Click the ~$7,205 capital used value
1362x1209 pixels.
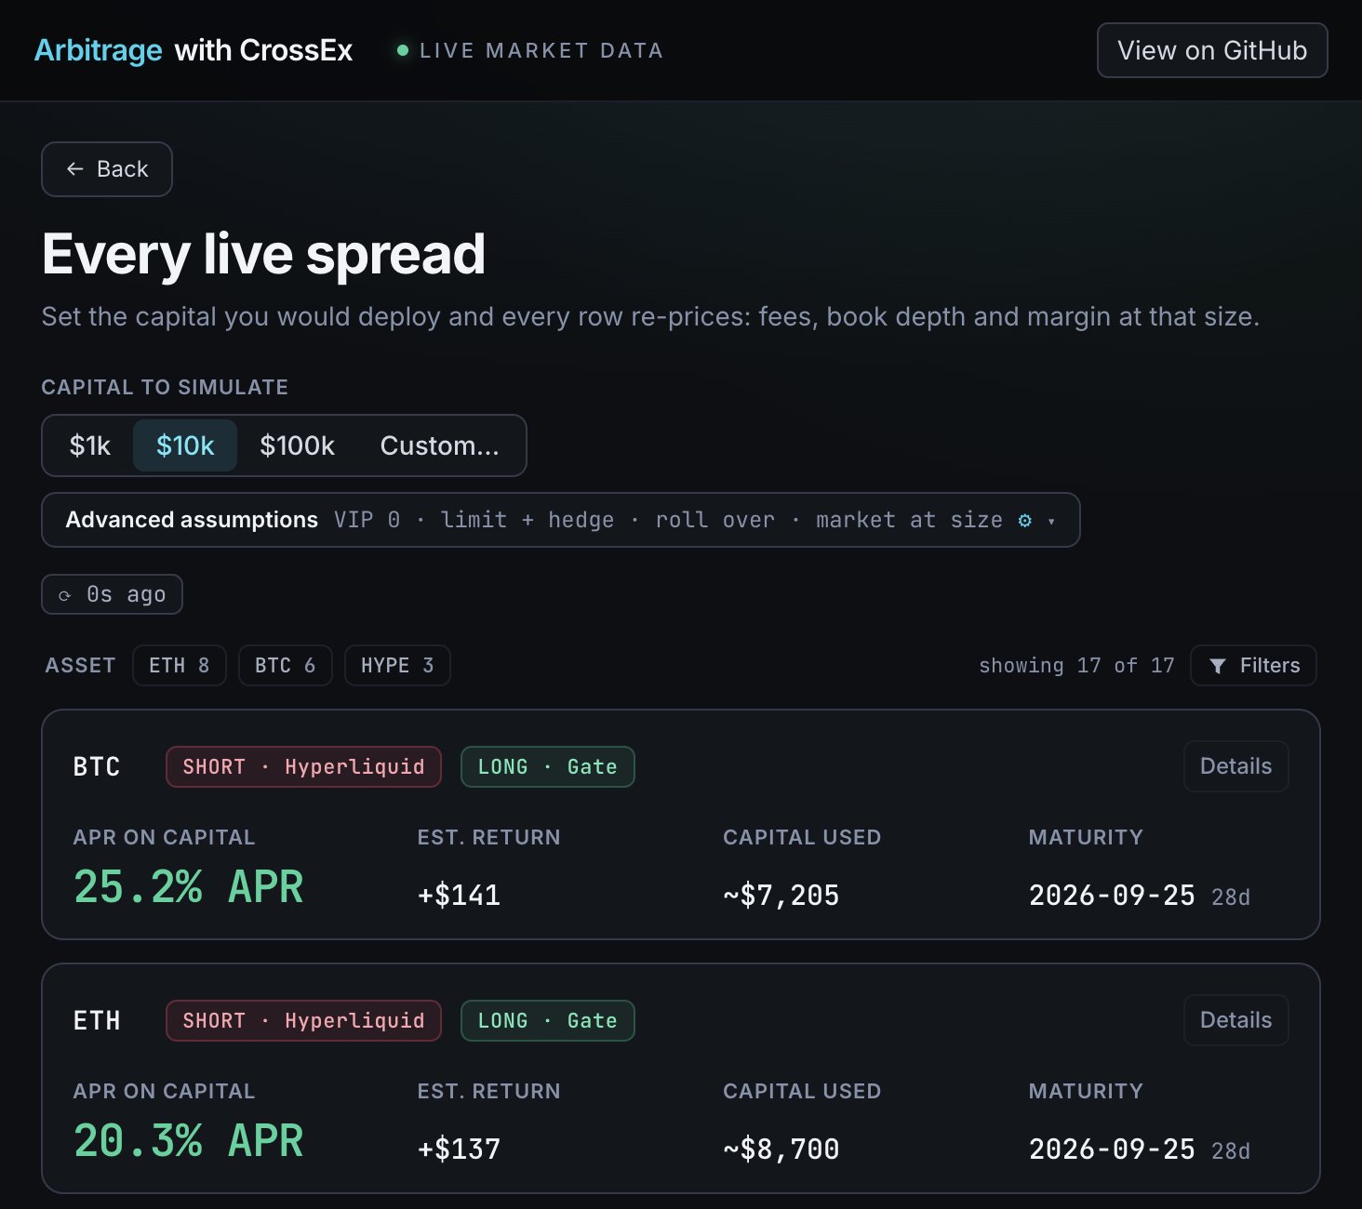[x=781, y=895]
